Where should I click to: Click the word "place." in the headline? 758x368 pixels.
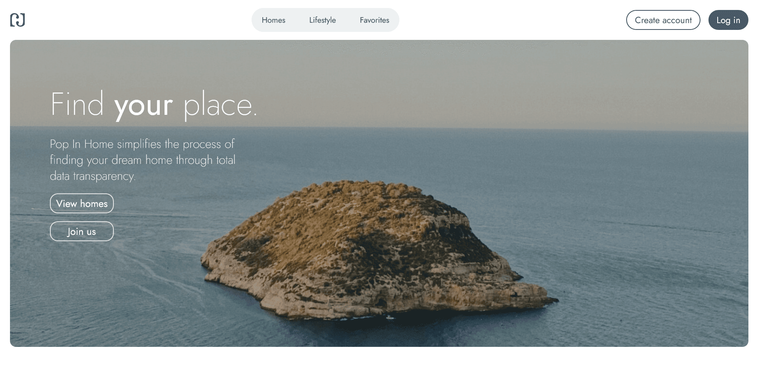coord(220,105)
